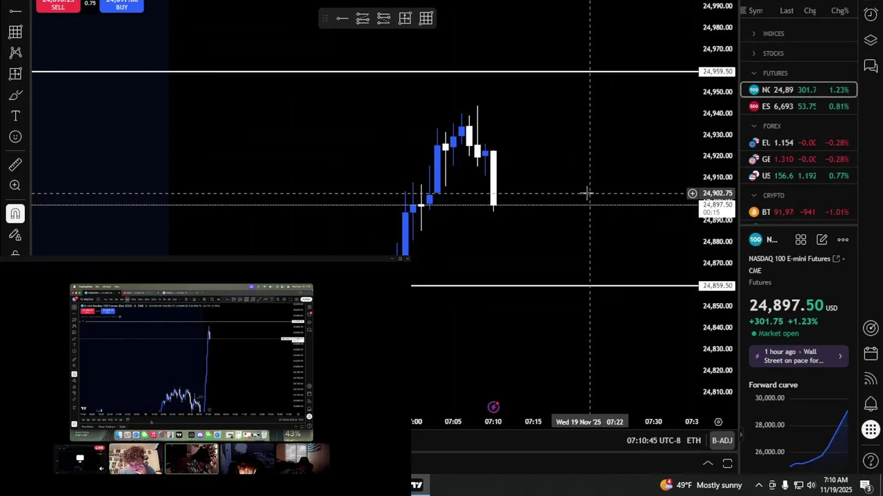Sort watchlist by Sym column header

tap(755, 10)
